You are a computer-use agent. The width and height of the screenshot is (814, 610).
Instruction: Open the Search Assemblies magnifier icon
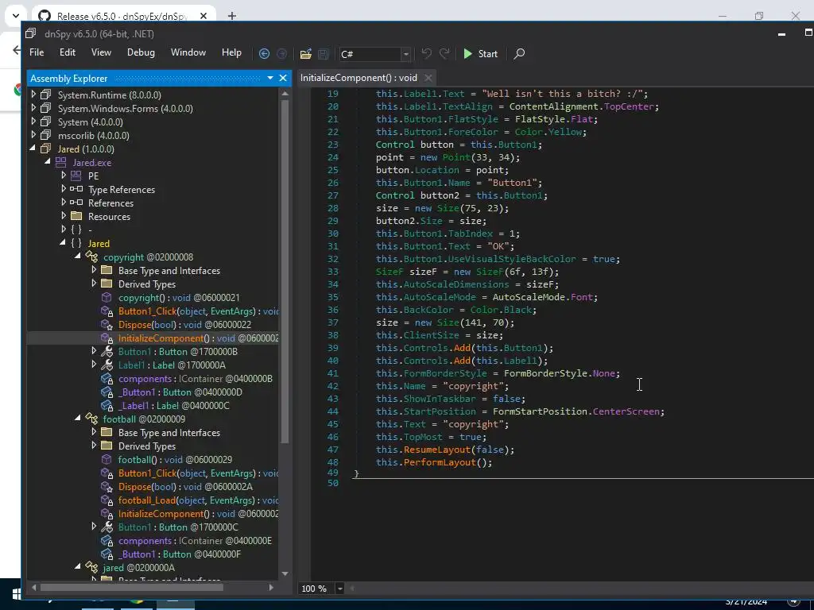[518, 53]
